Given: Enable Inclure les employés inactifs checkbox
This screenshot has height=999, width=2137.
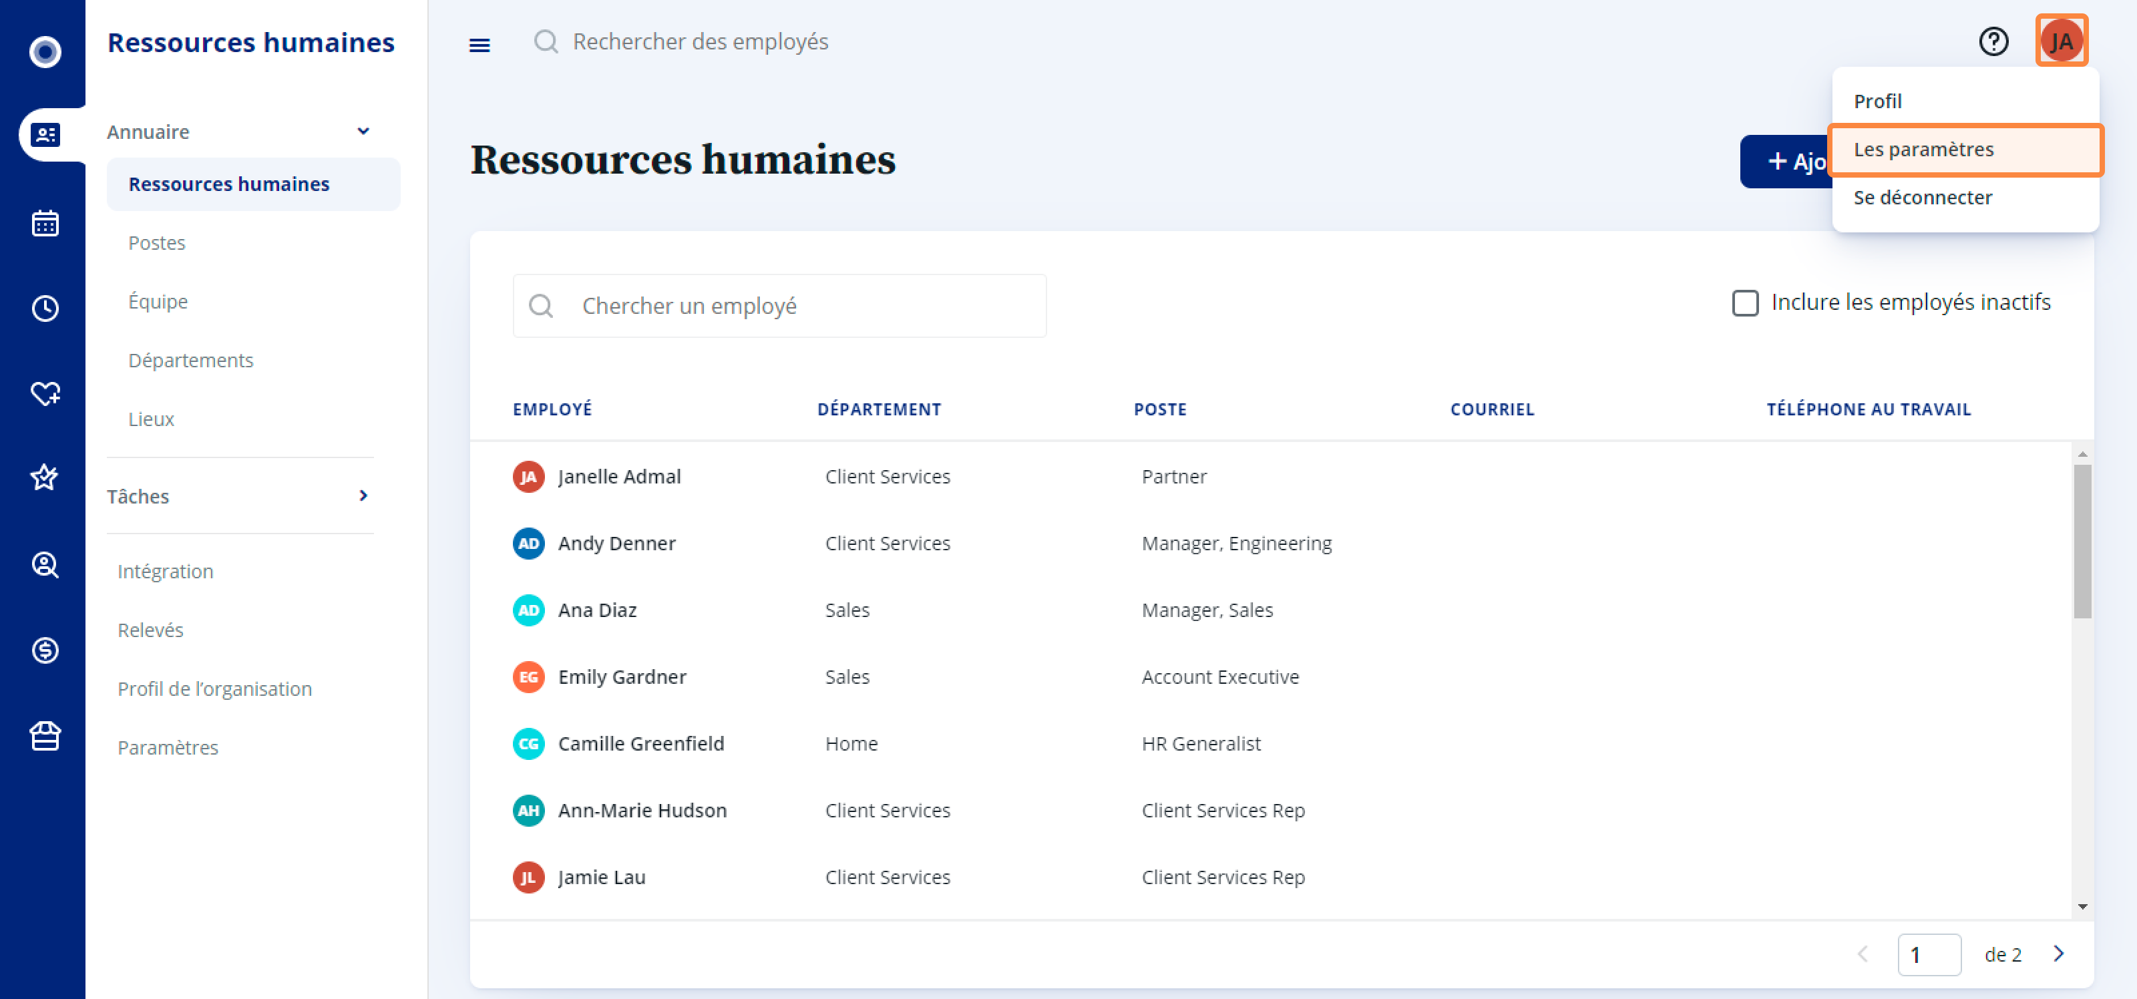Looking at the screenshot, I should coord(1746,303).
